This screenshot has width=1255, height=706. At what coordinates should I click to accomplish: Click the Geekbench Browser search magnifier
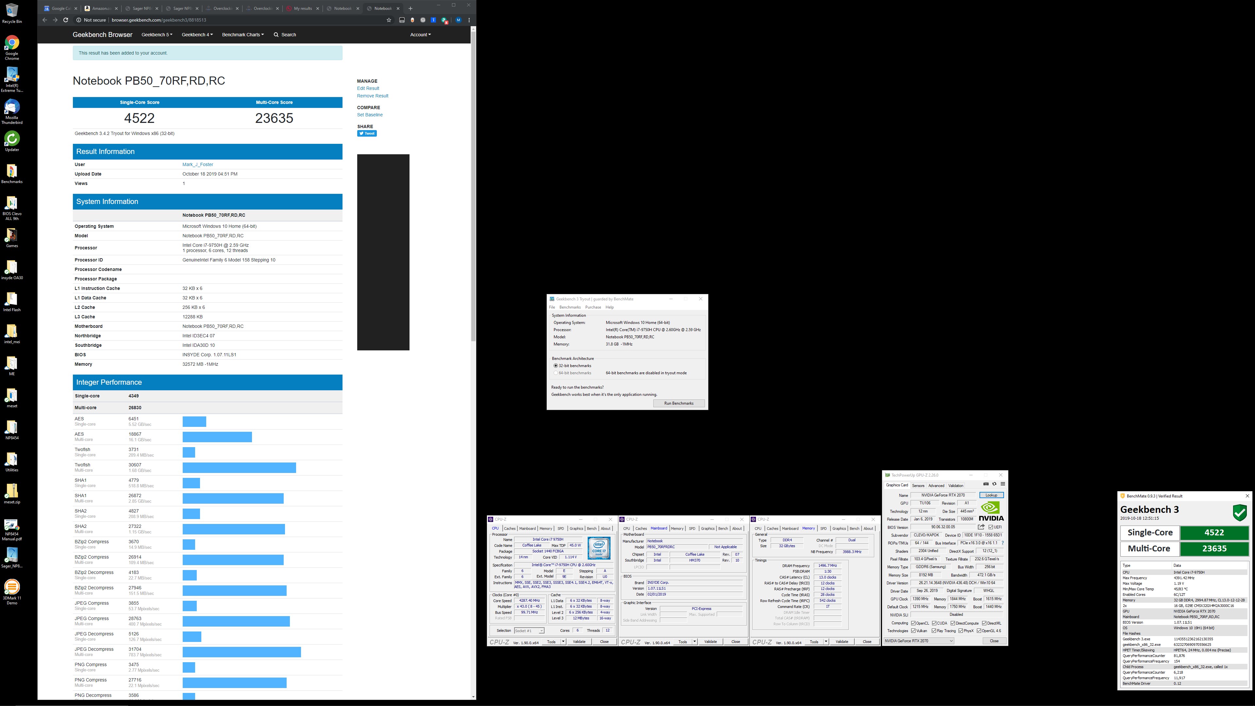click(x=276, y=35)
